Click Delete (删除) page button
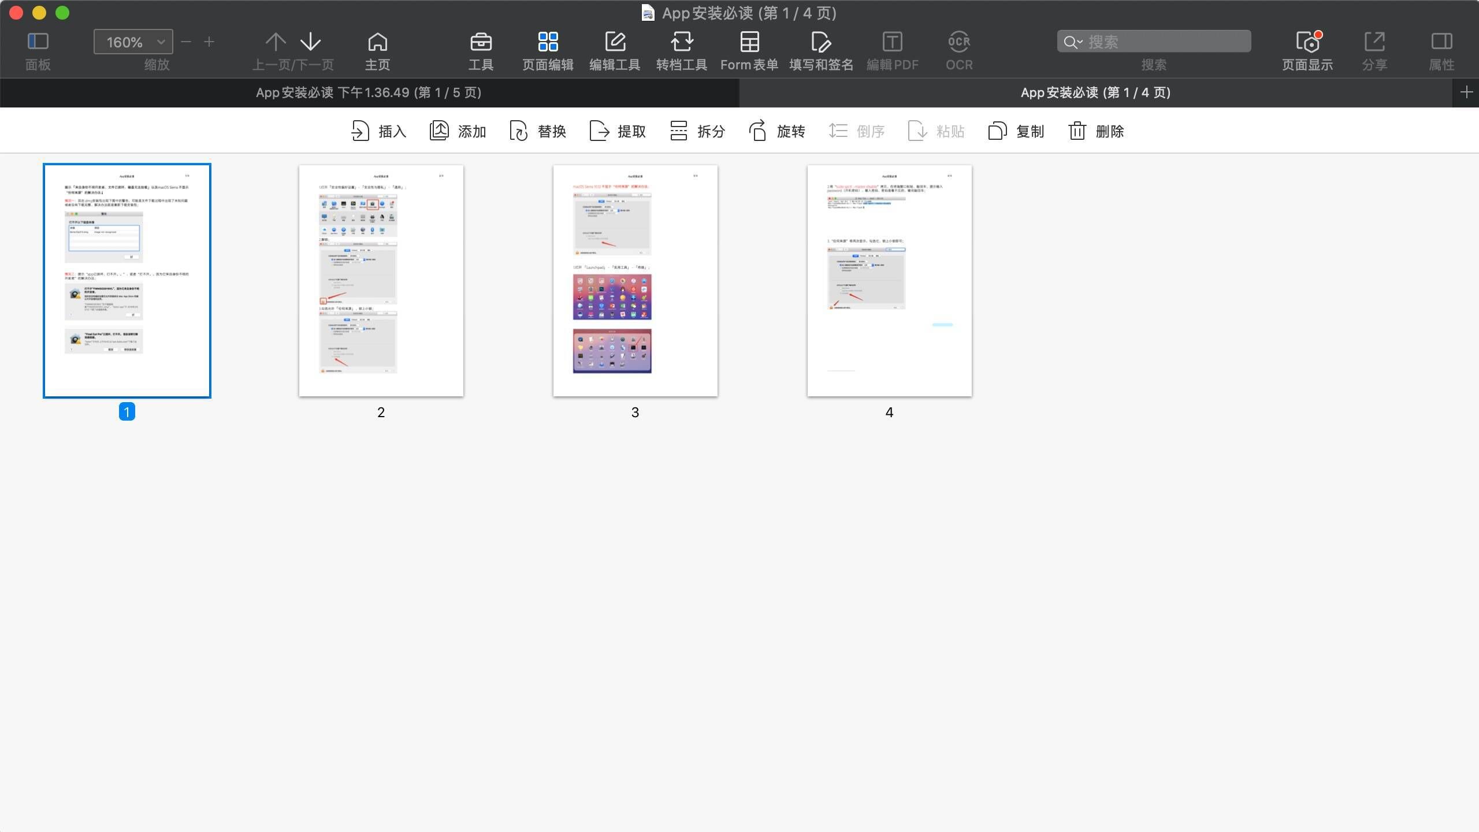 pyautogui.click(x=1096, y=131)
